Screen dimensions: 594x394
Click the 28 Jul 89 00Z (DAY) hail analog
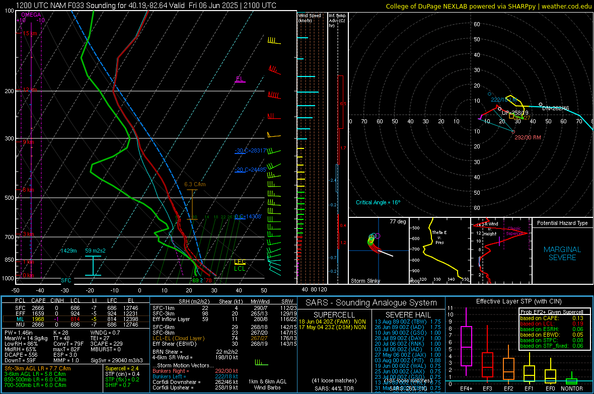point(408,338)
